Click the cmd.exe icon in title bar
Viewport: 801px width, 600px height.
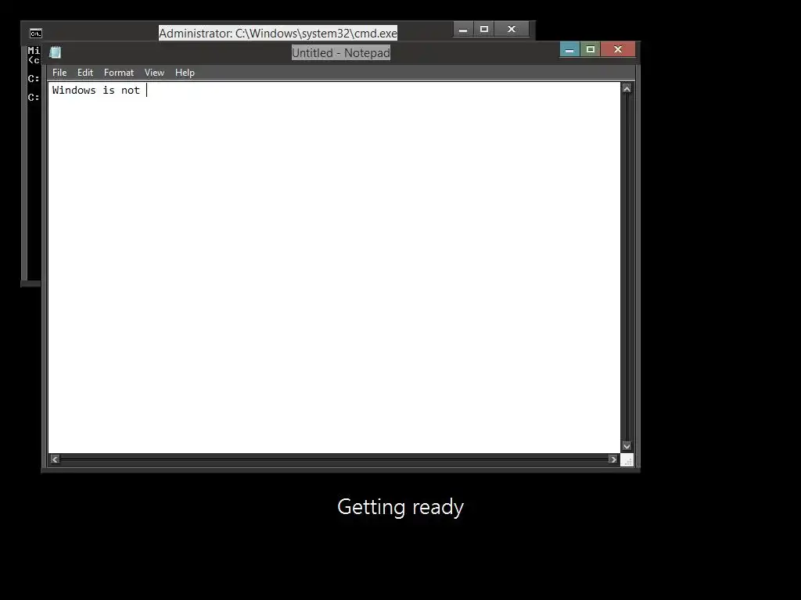click(x=35, y=33)
